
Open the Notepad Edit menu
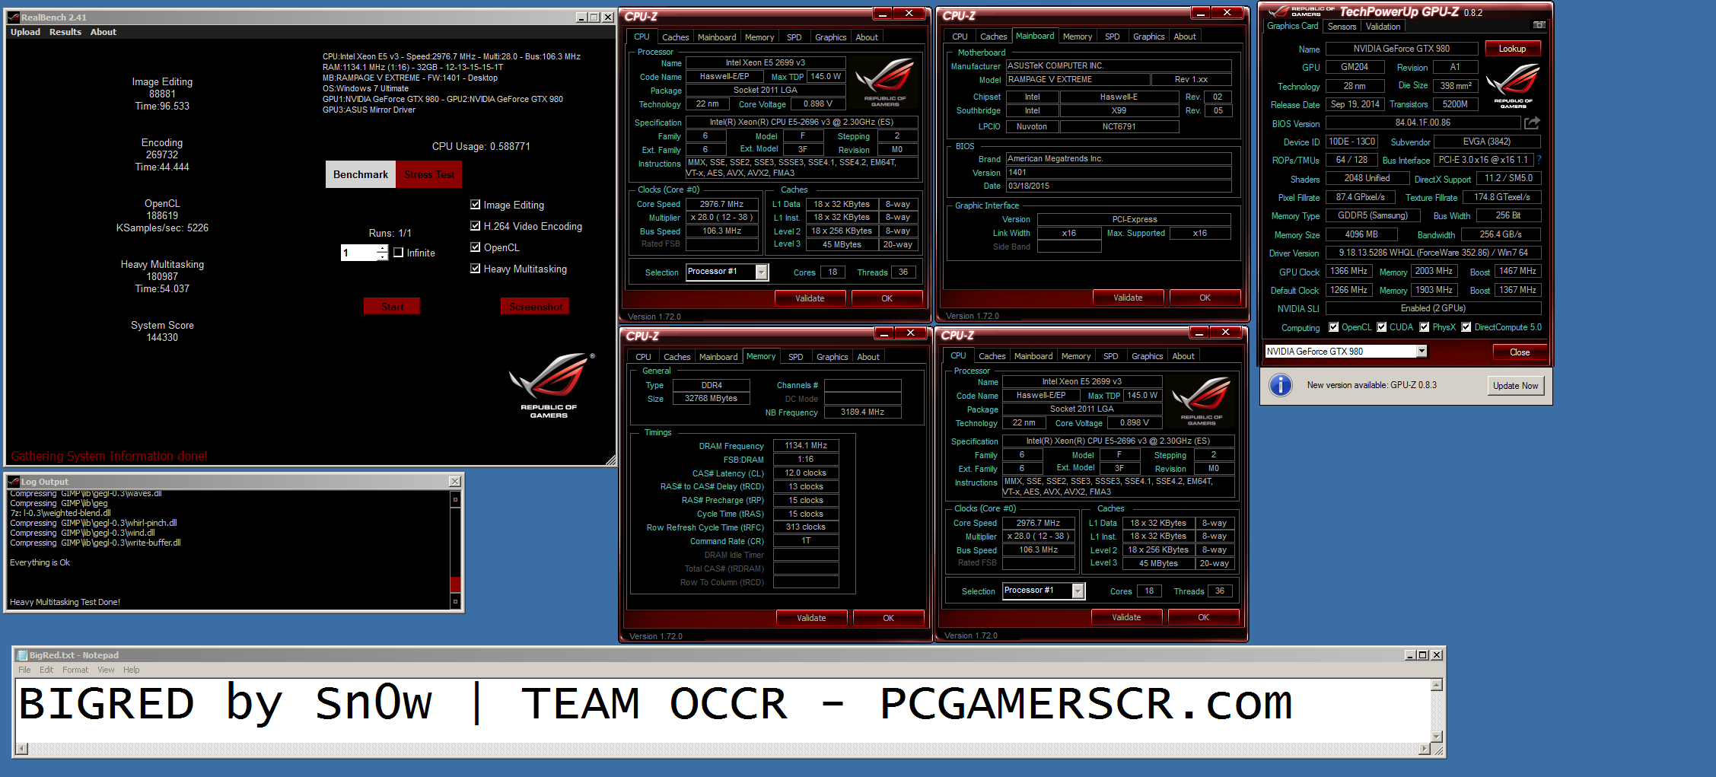click(46, 670)
